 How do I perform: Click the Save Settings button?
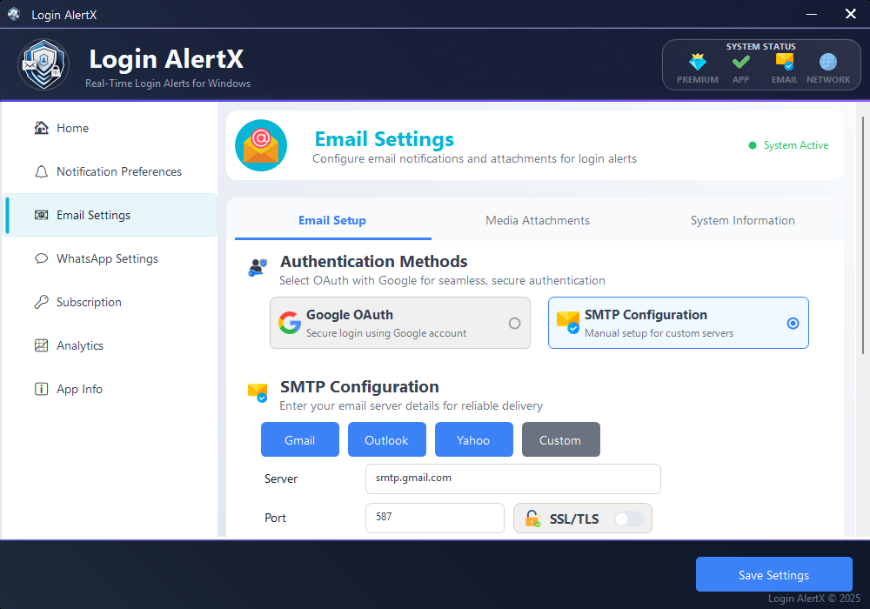tap(773, 574)
